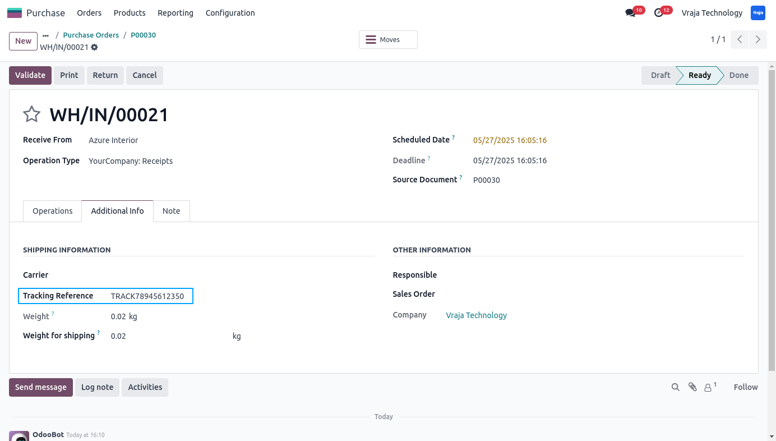Image resolution: width=776 pixels, height=441 pixels.
Task: Open the messages chat icon
Action: [x=630, y=13]
